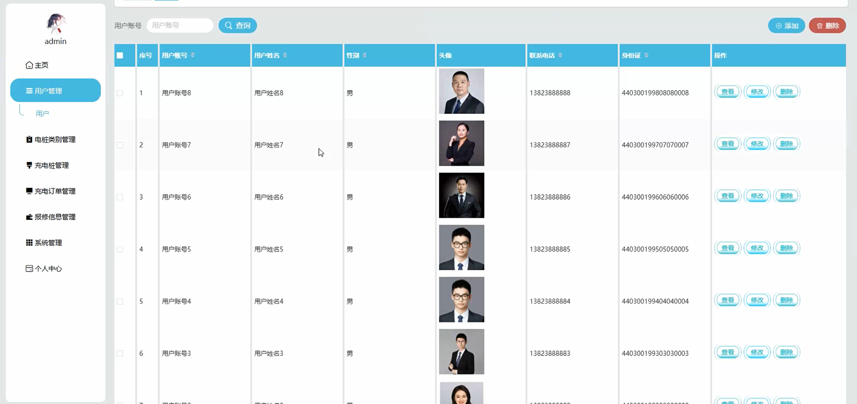Image resolution: width=857 pixels, height=404 pixels.
Task: Check the row for 用户账号4
Action: (120, 301)
